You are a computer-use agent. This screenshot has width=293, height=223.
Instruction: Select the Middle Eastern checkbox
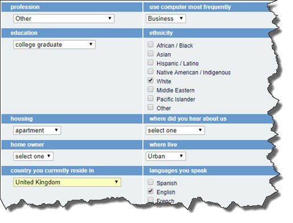click(x=150, y=89)
